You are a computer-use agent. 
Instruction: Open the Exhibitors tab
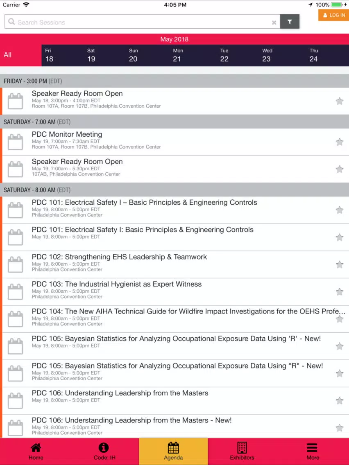click(242, 451)
